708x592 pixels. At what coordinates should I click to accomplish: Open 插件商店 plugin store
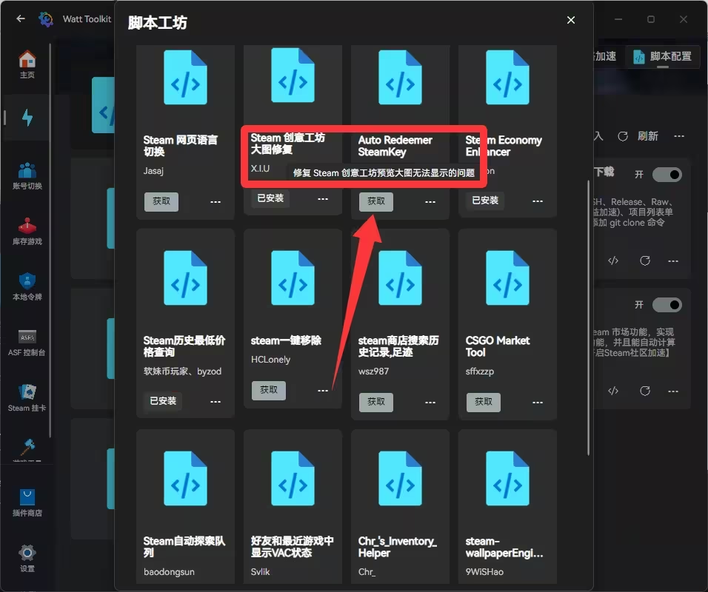pos(27,503)
